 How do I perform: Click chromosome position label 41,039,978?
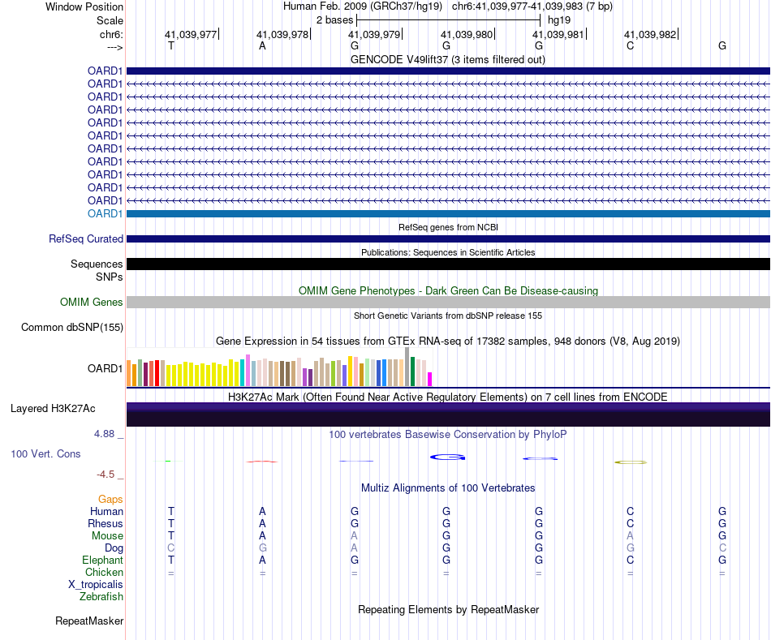(x=282, y=34)
